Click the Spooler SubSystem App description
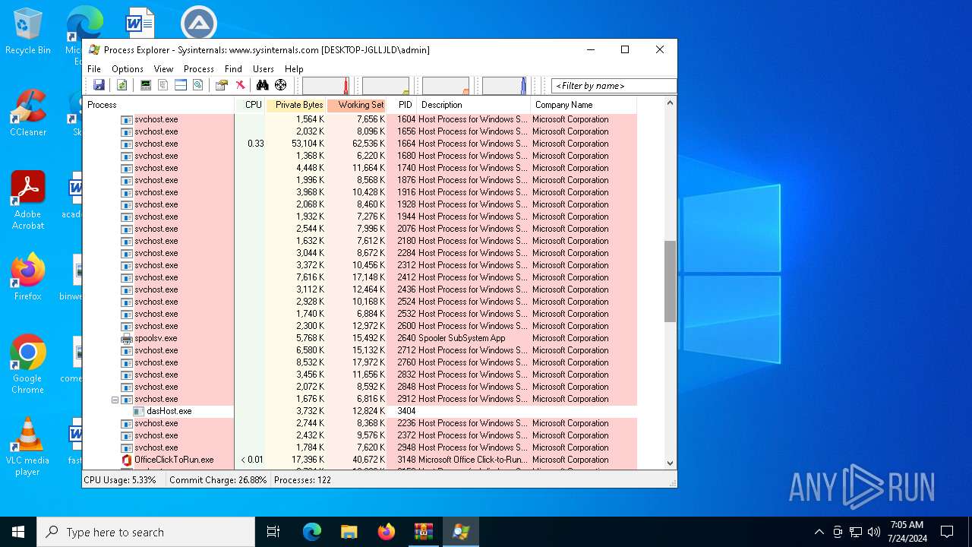 click(462, 338)
